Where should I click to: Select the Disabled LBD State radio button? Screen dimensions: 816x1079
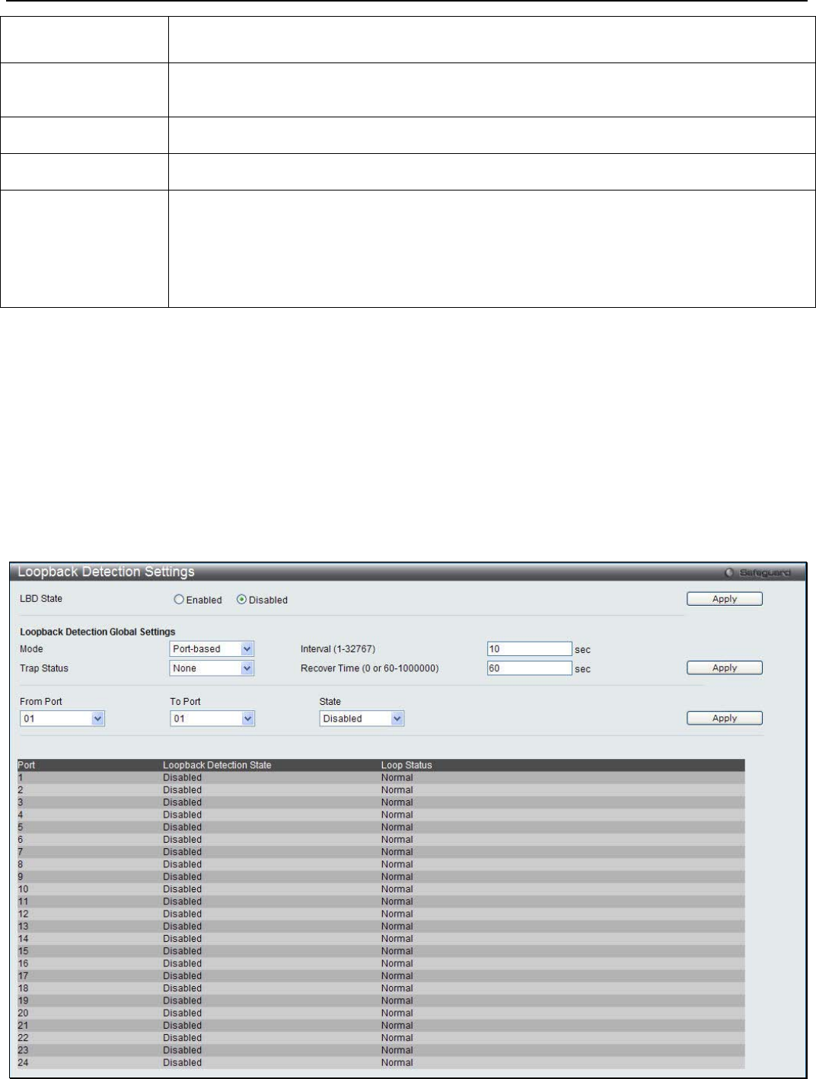pos(241,600)
